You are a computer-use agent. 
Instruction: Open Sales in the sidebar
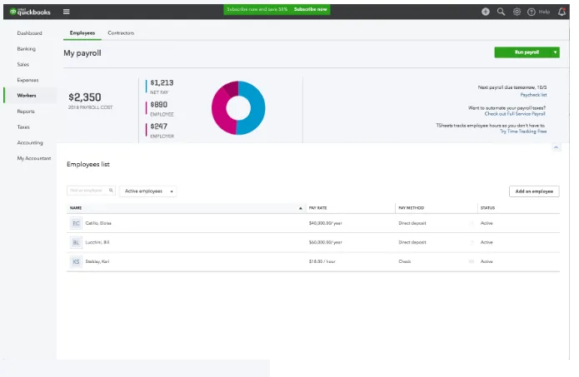[x=22, y=64]
